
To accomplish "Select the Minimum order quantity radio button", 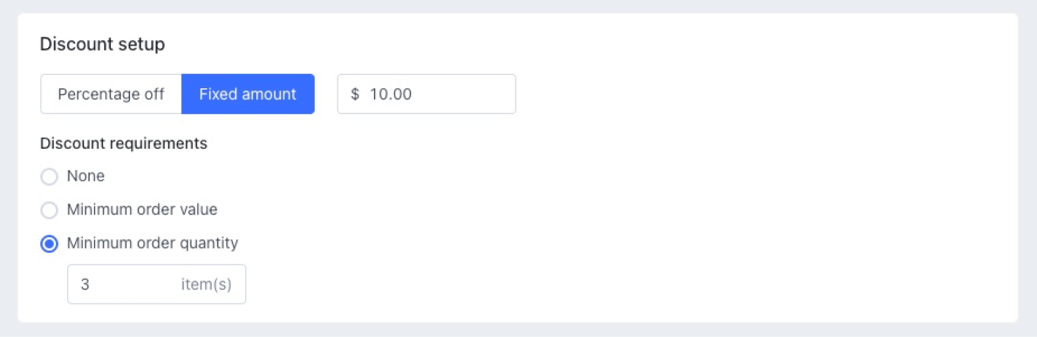I will pyautogui.click(x=49, y=244).
